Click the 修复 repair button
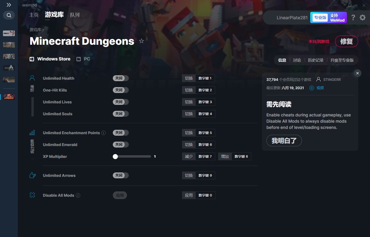The image size is (370, 237). 347,41
